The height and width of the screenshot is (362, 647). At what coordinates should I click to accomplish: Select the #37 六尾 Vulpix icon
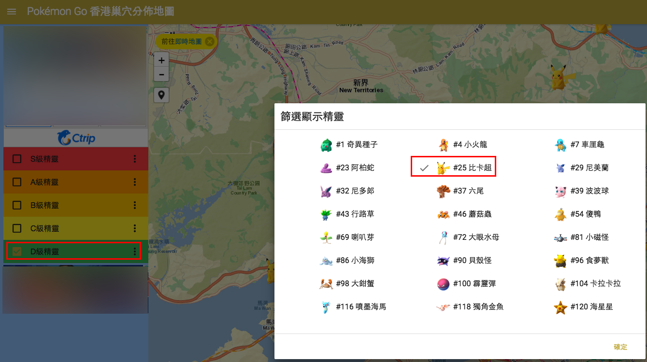click(444, 191)
